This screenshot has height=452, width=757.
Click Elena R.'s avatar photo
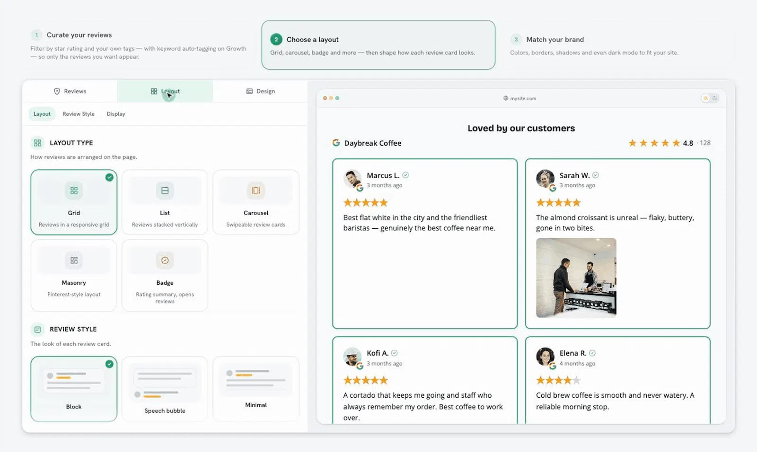click(545, 357)
